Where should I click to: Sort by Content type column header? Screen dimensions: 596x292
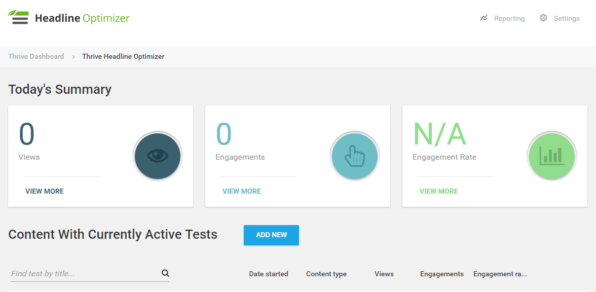tap(326, 274)
